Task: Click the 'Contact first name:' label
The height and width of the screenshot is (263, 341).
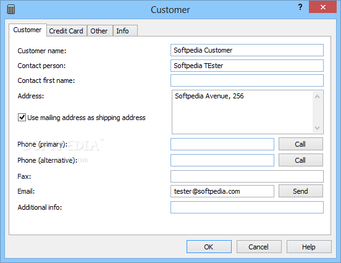Action: [46, 80]
